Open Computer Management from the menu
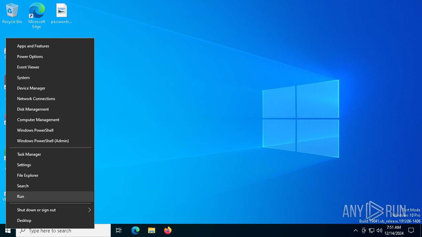Viewport: 422px width, 237px height. [50, 120]
